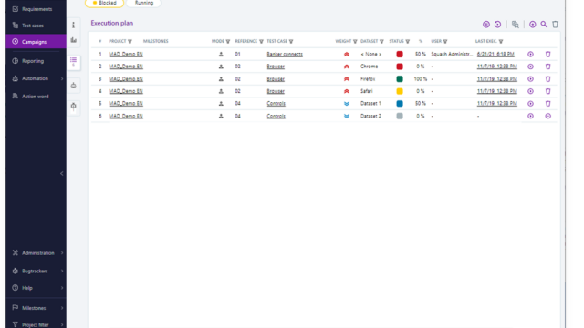The width and height of the screenshot is (584, 328).
Task: Open the Browser test case link for Chrome
Action: [276, 67]
